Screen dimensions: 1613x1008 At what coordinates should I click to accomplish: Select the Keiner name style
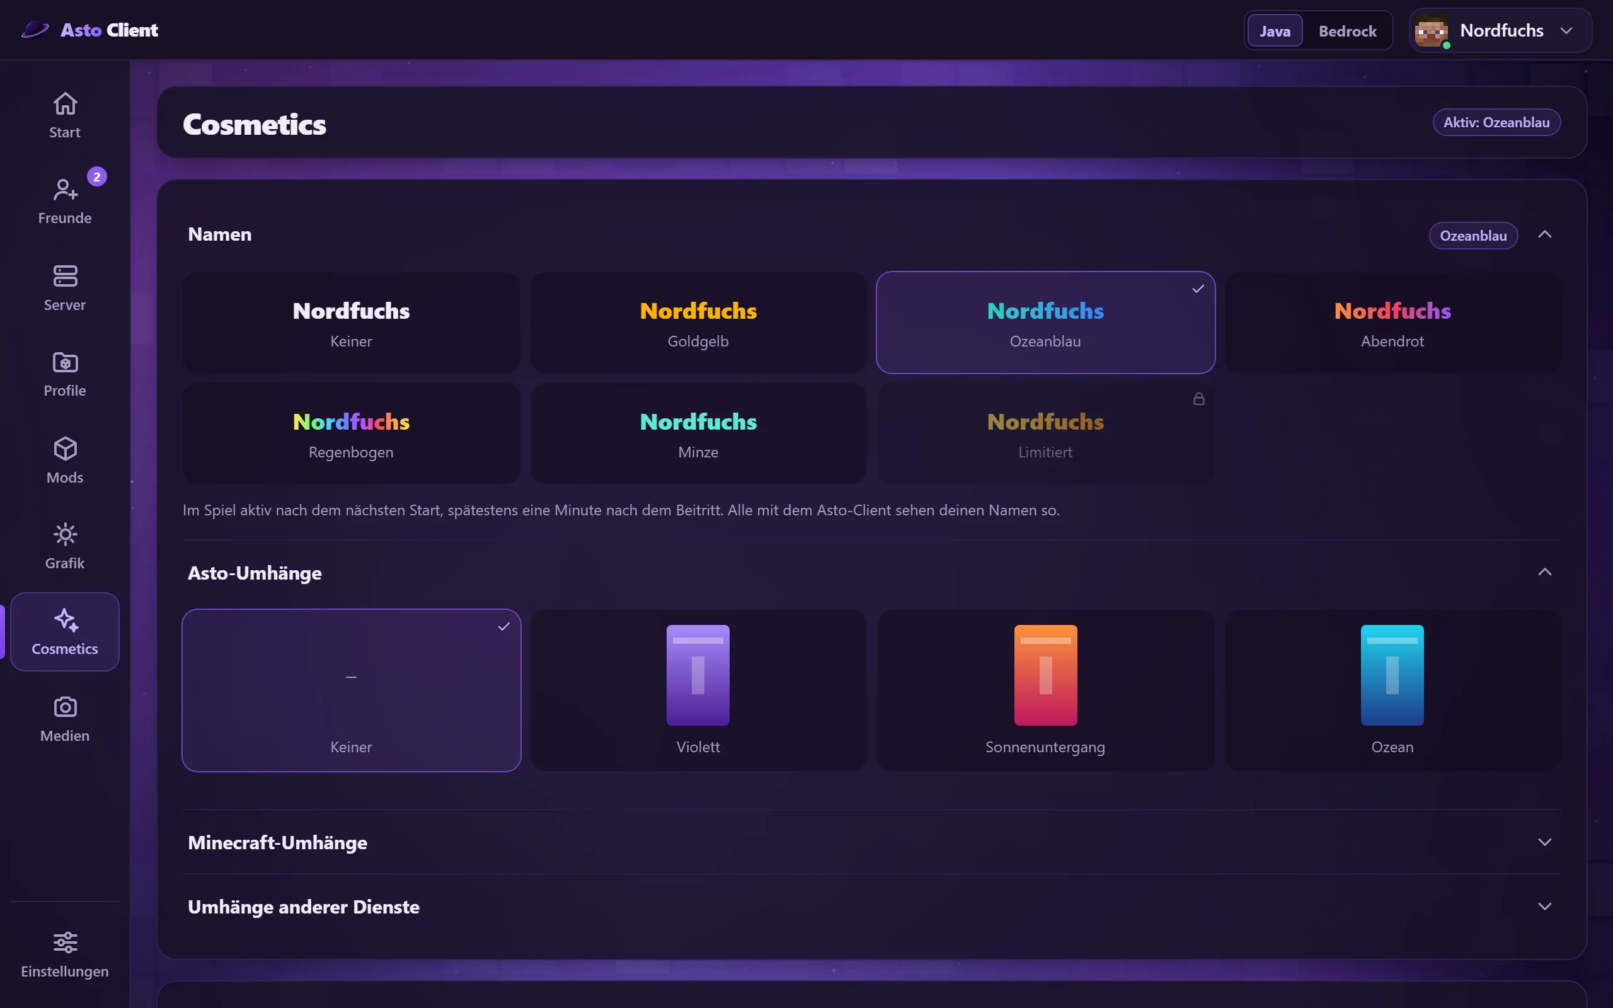coord(351,323)
